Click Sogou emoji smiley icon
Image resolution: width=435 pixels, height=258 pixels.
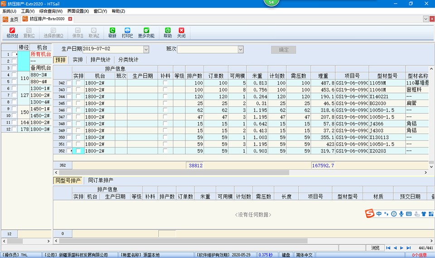(394, 214)
